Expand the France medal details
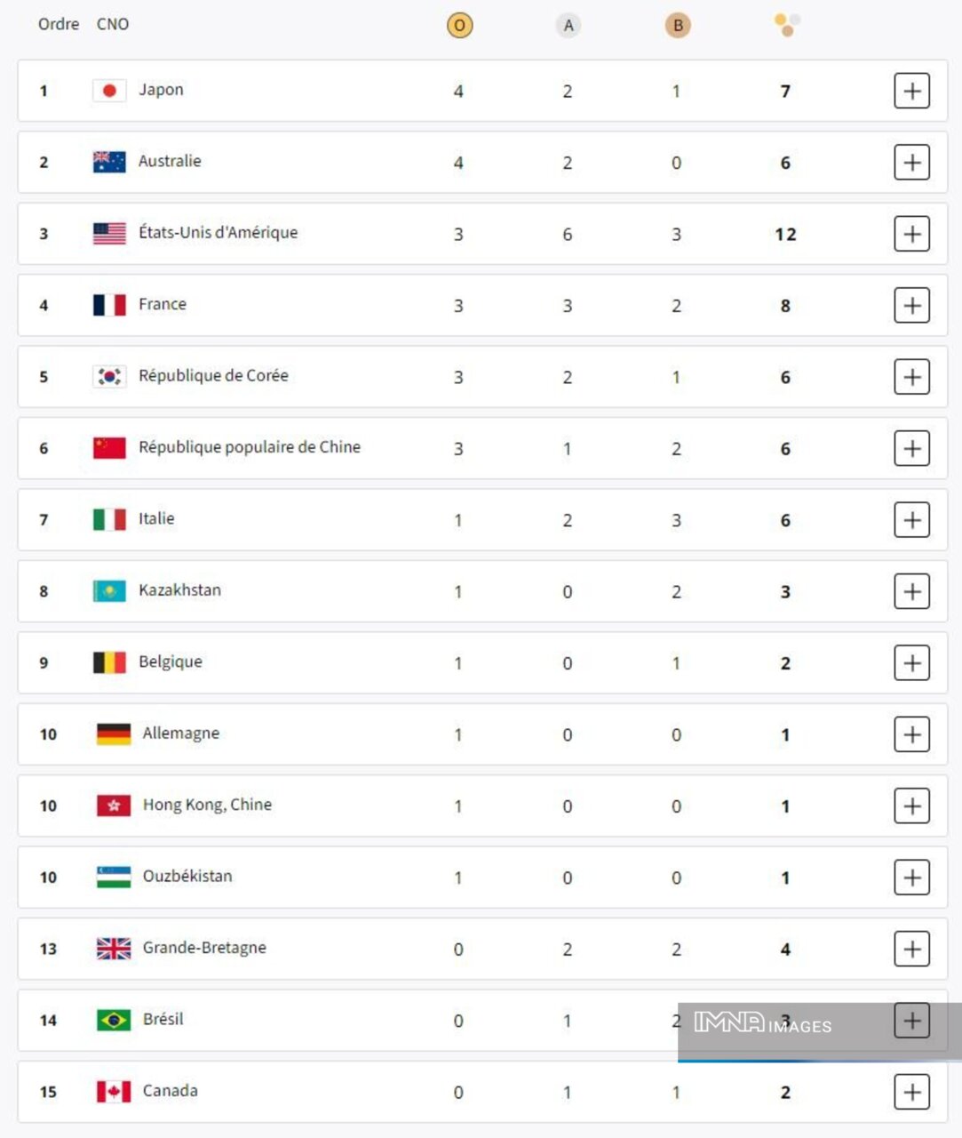Viewport: 962px width, 1138px height. 911,306
